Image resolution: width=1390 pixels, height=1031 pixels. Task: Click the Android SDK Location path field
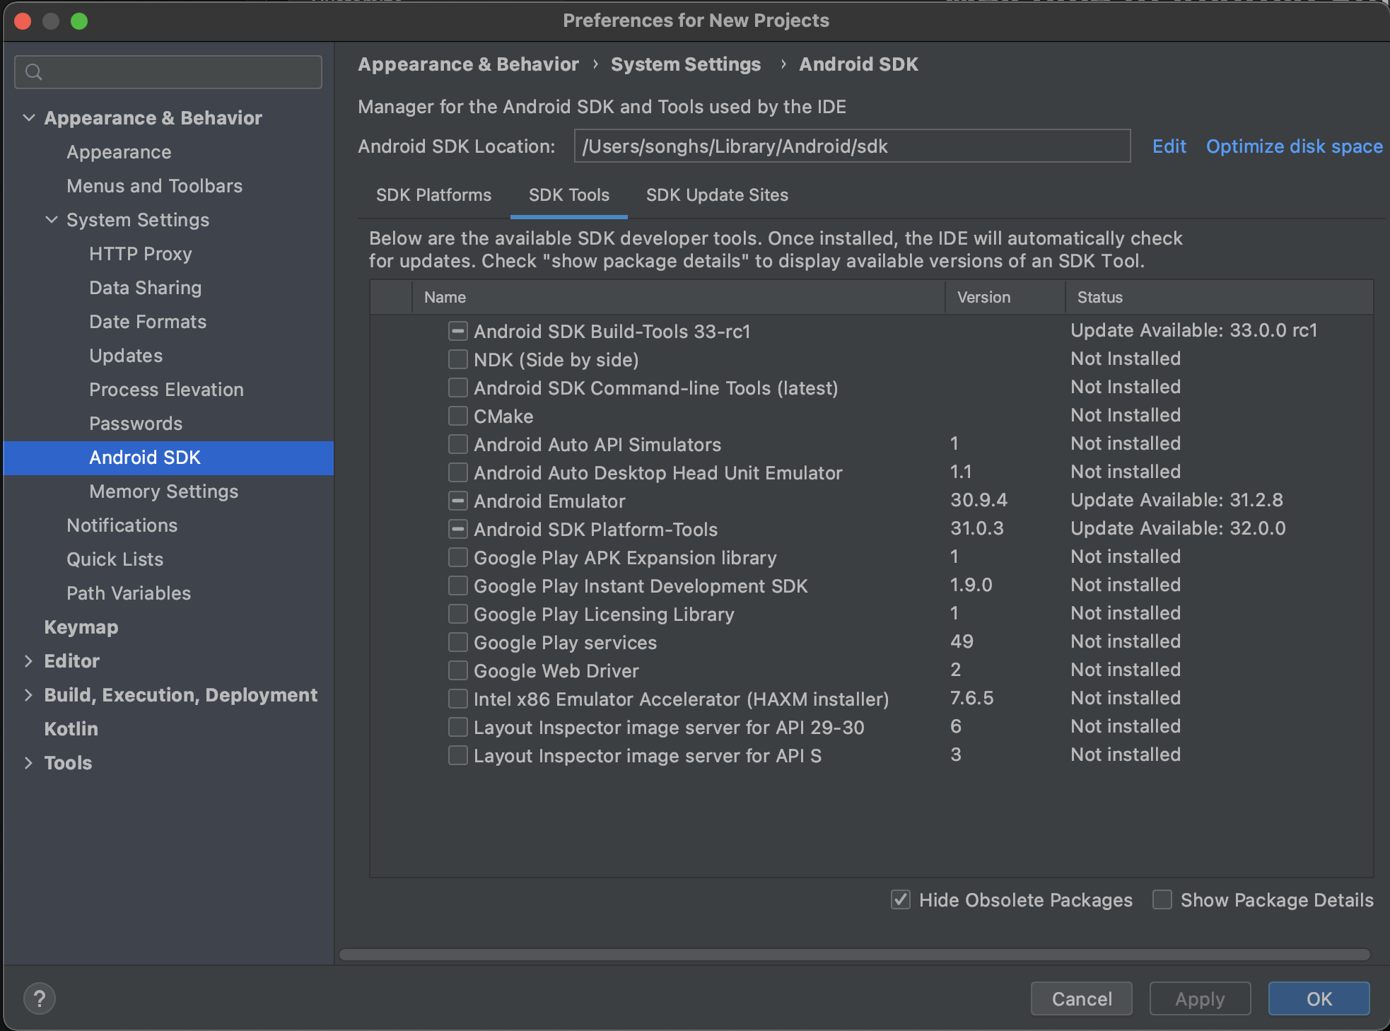851,146
